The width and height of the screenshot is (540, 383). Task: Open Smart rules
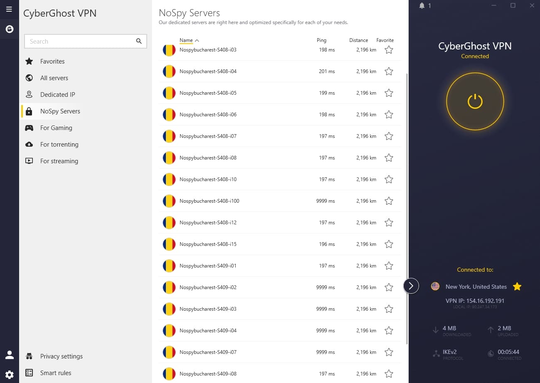coord(56,373)
